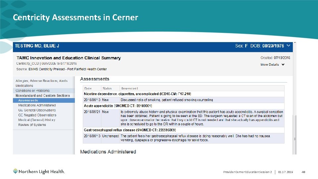Open GE General Observations section
Image resolution: width=318 pixels, height=179 pixels.
[x=37, y=110]
